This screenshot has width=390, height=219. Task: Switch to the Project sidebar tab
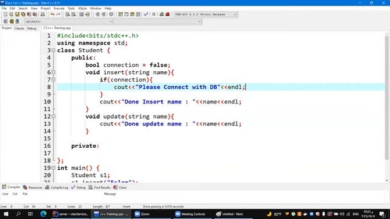(x=7, y=28)
